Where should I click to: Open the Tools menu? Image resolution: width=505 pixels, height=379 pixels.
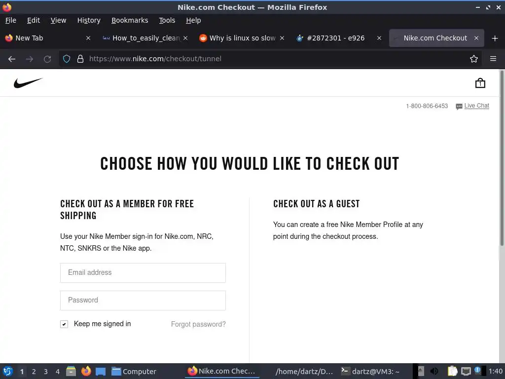coord(167,20)
